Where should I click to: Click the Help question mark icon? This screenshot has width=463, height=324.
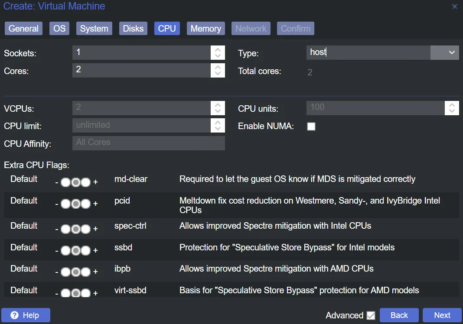[14, 315]
